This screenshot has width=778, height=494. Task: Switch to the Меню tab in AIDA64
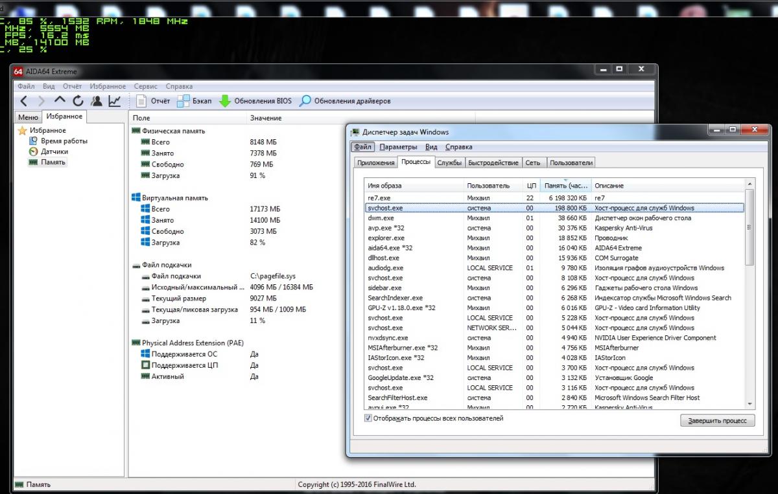pyautogui.click(x=28, y=117)
